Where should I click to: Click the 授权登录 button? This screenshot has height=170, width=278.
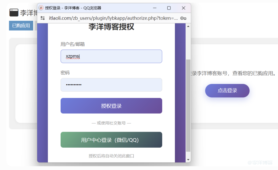(x=111, y=106)
